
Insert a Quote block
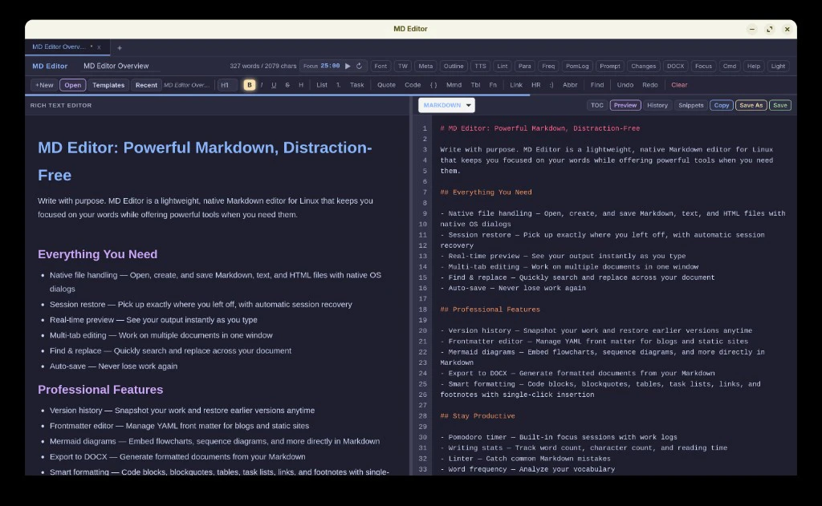386,85
